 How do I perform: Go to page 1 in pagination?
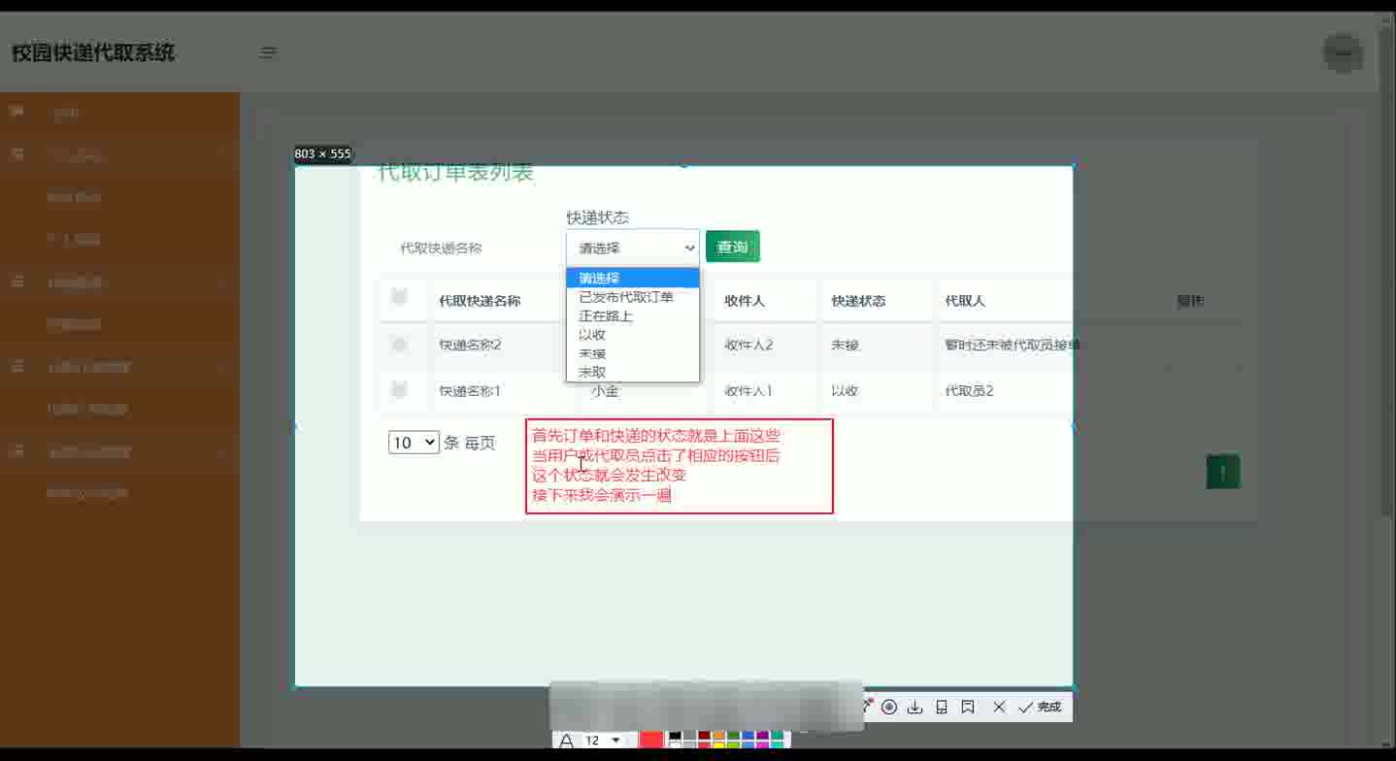(x=1223, y=472)
